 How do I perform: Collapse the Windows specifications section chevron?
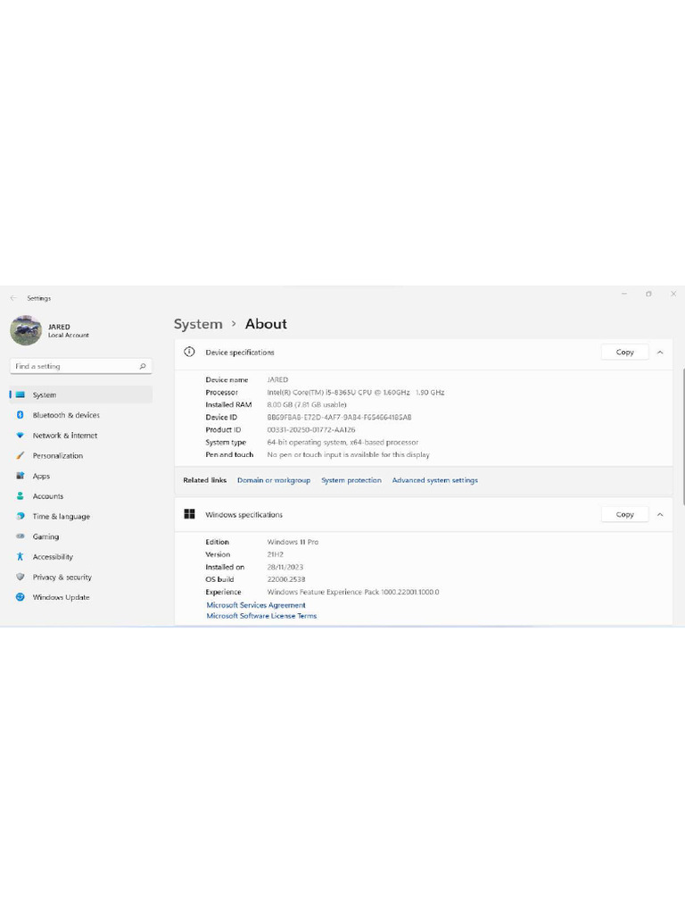pos(660,514)
